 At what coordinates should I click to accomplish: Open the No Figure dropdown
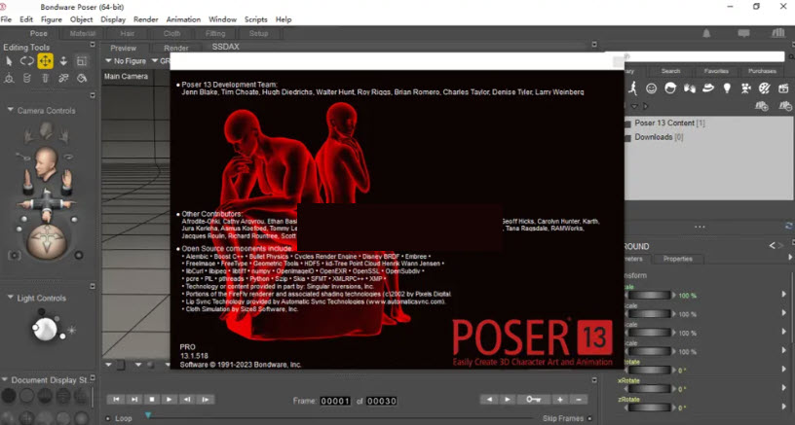(x=126, y=60)
